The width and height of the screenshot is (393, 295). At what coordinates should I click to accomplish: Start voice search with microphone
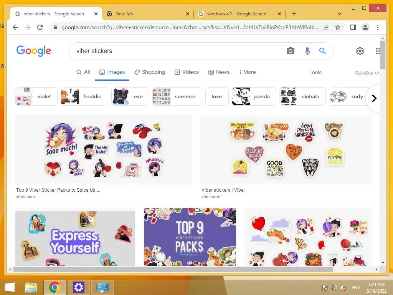[307, 51]
